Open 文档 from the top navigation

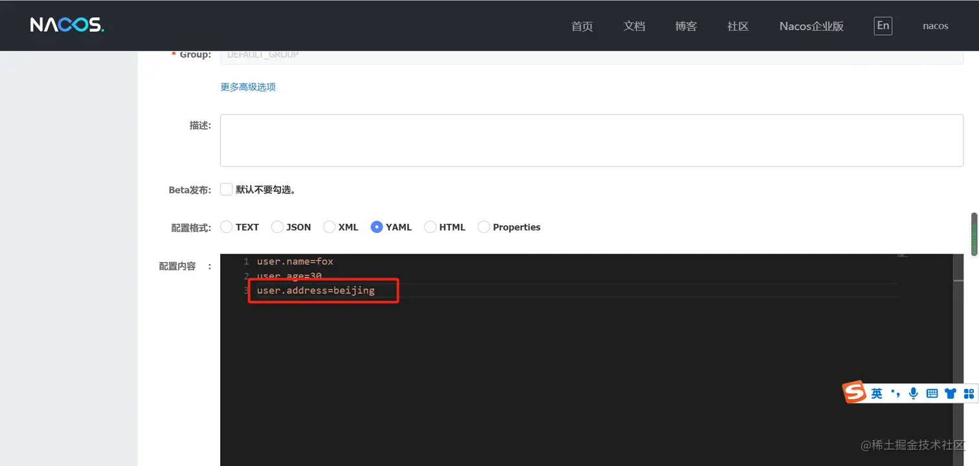(x=634, y=26)
